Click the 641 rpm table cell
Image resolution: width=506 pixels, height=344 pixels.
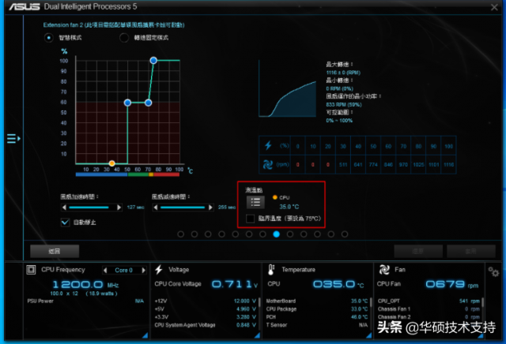pyautogui.click(x=358, y=165)
